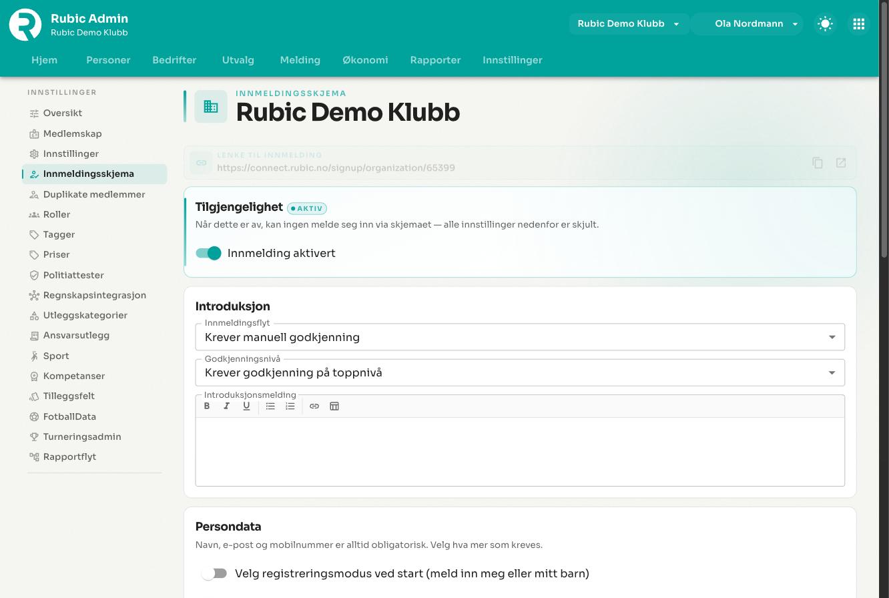Copy the signup link with copy icon

click(818, 163)
